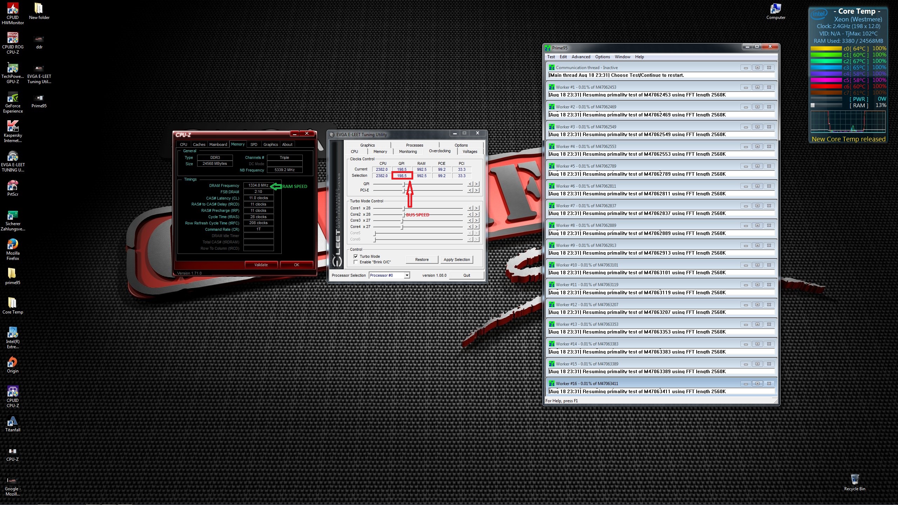Decrease QPI with left arrow button
Image resolution: width=898 pixels, height=505 pixels.
coord(470,184)
